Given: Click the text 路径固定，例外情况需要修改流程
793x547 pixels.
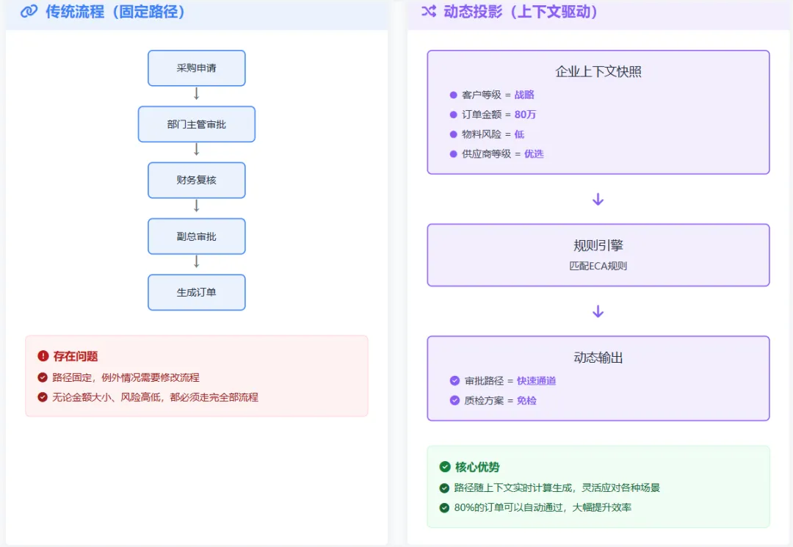Looking at the screenshot, I should coord(126,377).
